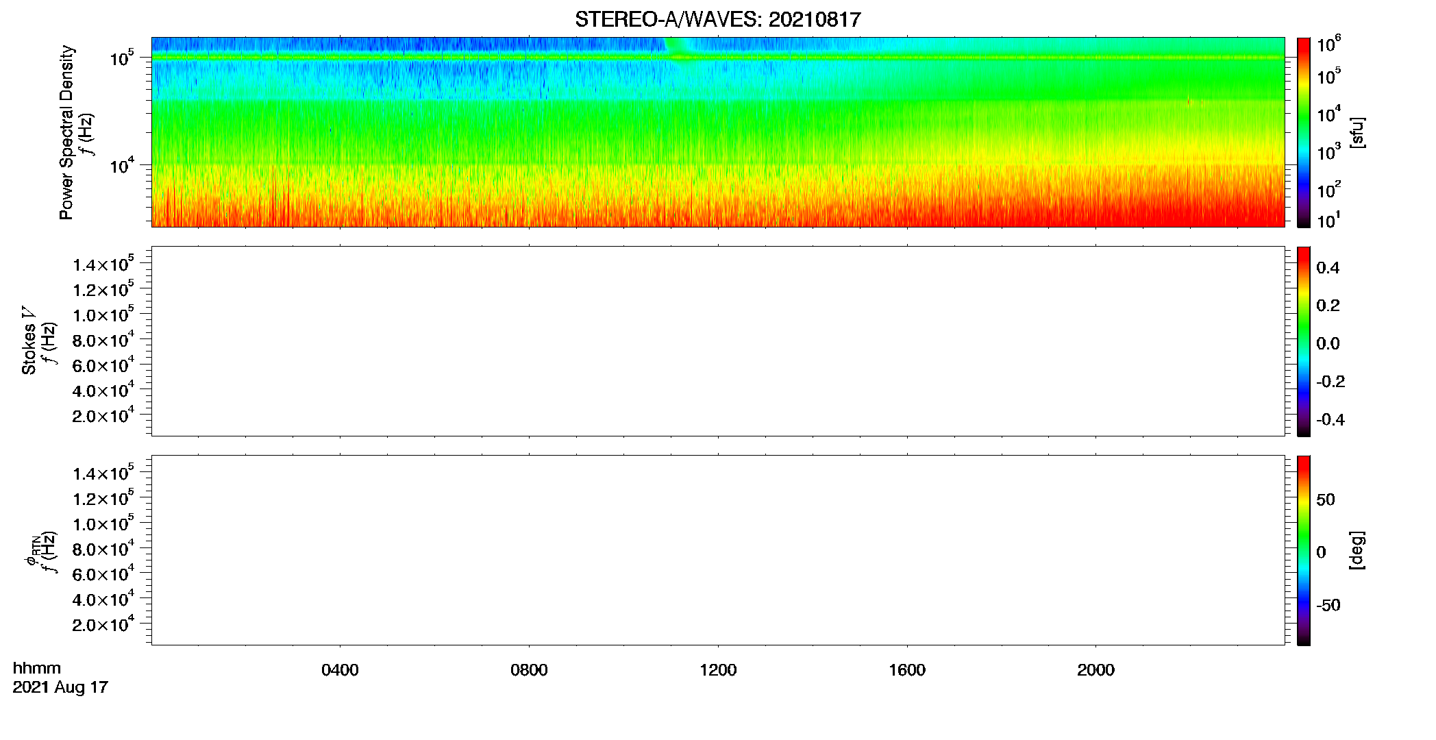Select the 1200 time tick label
The image size is (1436, 740).
click(x=718, y=670)
